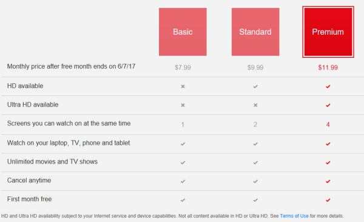Click Standard plan HD available checkmark
Viewport: 364px width, 222px height.
pyautogui.click(x=255, y=86)
